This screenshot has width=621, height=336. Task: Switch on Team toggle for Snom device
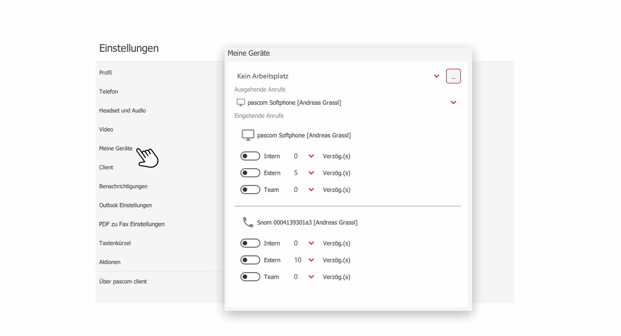[x=250, y=277]
